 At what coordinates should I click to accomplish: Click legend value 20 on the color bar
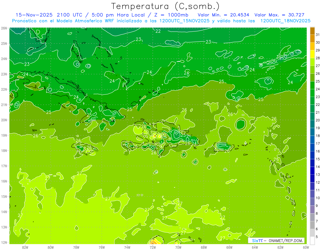(x=318, y=120)
